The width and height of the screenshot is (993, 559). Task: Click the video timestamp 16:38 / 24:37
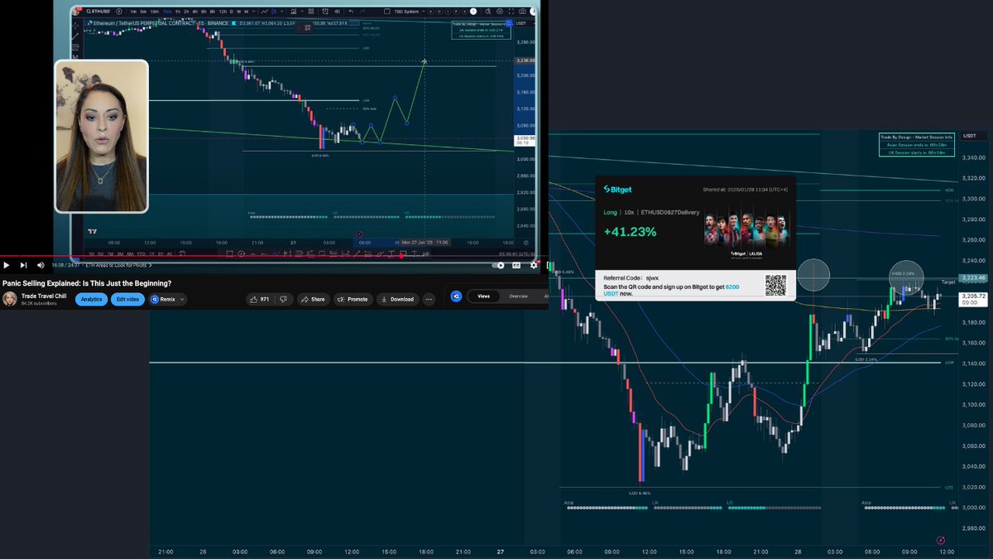click(x=65, y=265)
